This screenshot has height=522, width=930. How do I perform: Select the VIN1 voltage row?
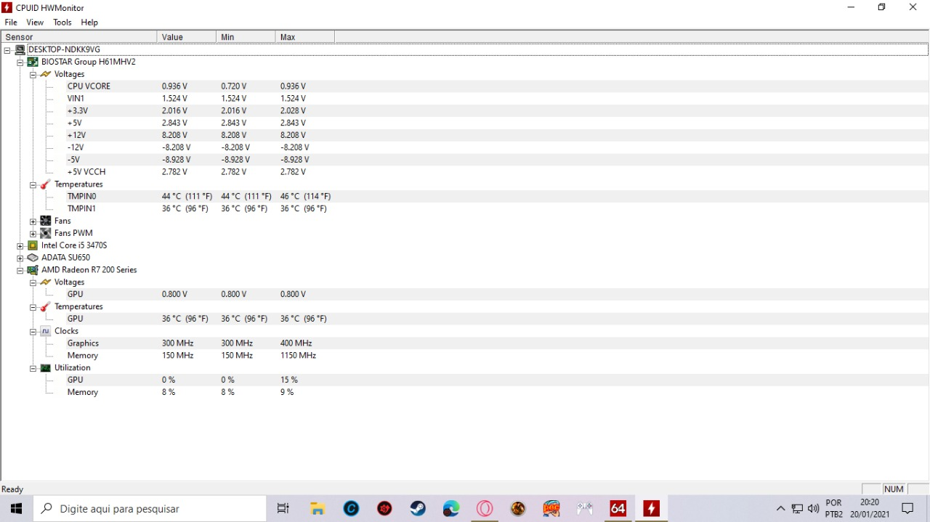(465, 99)
